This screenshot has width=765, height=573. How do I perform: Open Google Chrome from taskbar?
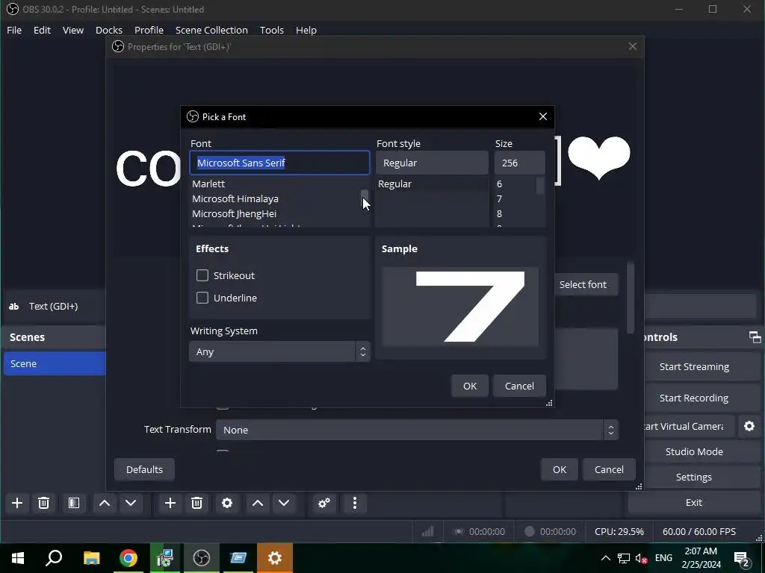(x=128, y=558)
